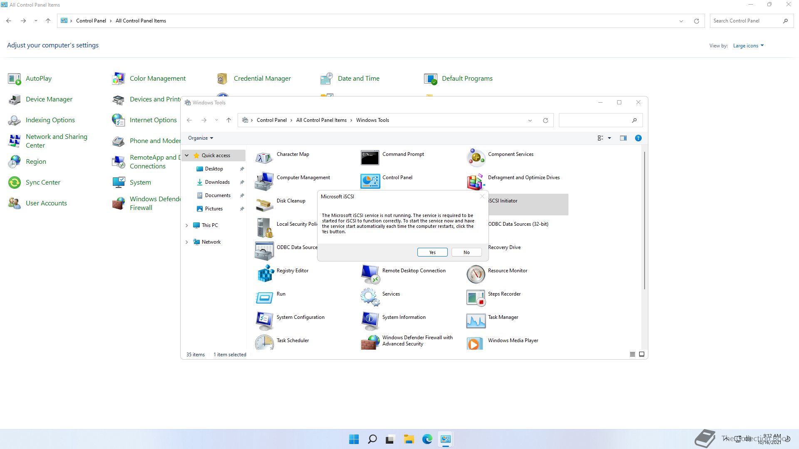Viewport: 799px width, 449px height.
Task: Open View by Large icons dropdown
Action: pyautogui.click(x=748, y=46)
